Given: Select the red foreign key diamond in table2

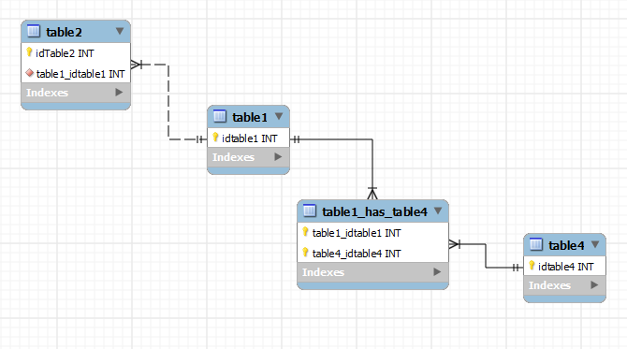Looking at the screenshot, I should 29,73.
